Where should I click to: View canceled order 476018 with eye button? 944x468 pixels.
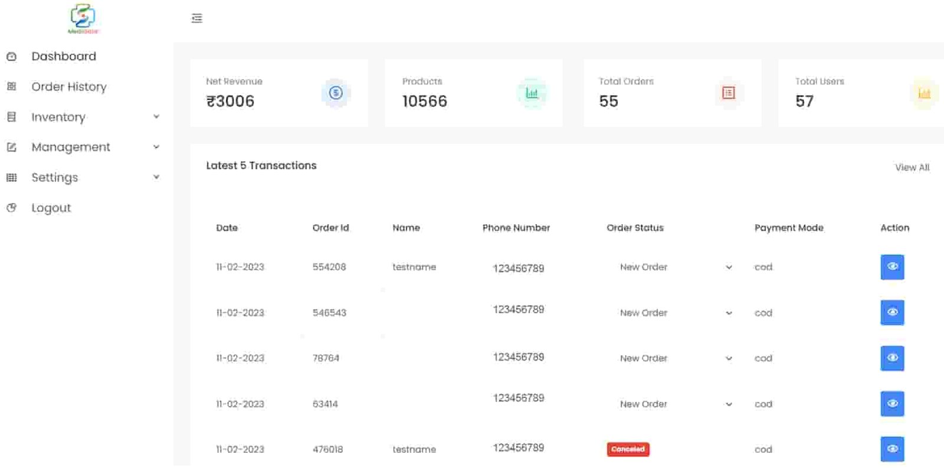[x=892, y=449]
